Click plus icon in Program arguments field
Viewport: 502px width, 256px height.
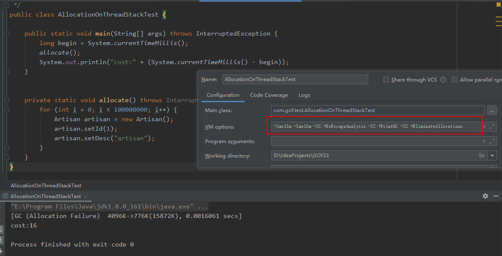coord(484,141)
